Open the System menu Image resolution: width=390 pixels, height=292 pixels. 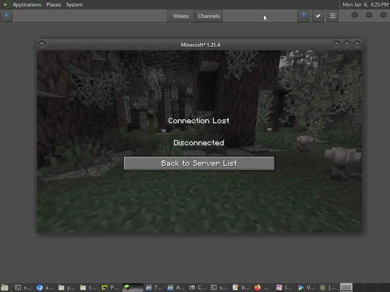click(x=74, y=5)
